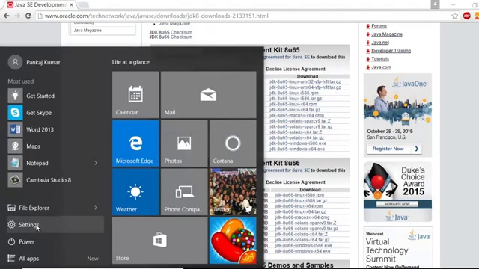Open the Twitter live tile

[233, 192]
